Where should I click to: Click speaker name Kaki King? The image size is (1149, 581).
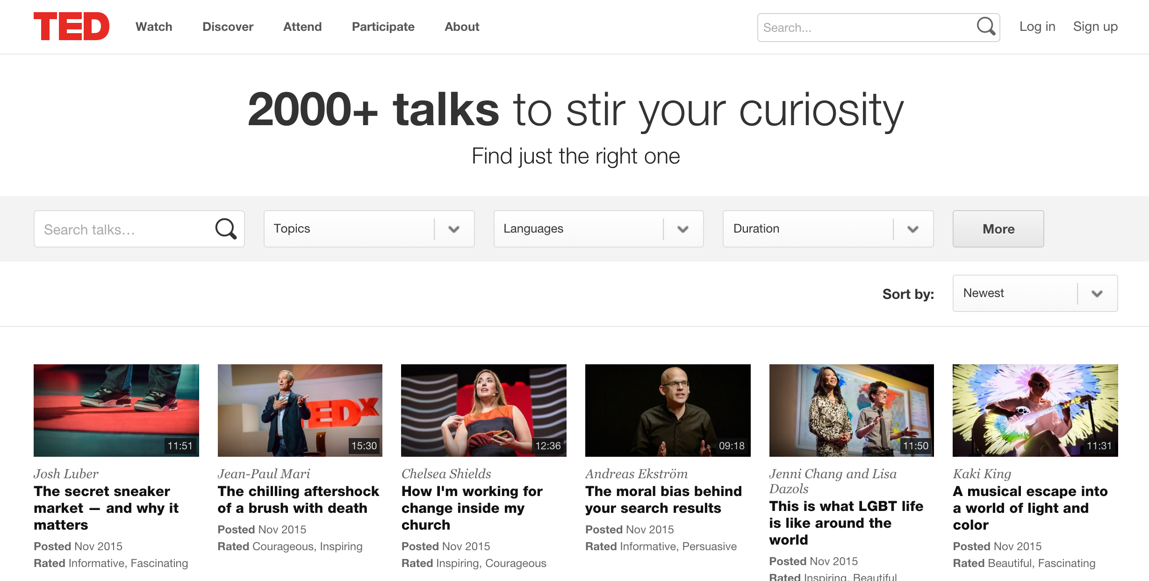point(982,474)
